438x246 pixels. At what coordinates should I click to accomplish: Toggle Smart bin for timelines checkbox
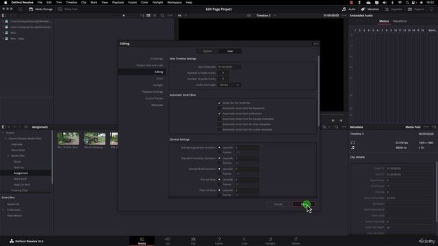tap(219, 103)
